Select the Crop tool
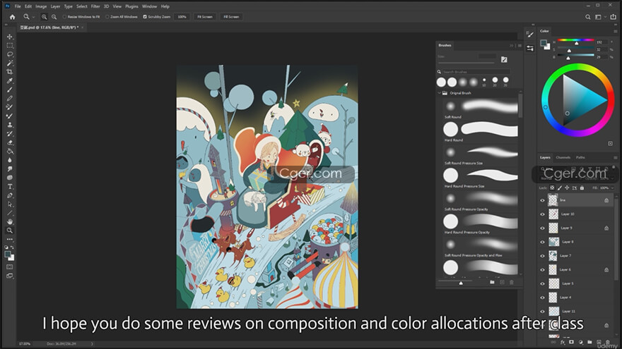The image size is (622, 349). (x=9, y=72)
